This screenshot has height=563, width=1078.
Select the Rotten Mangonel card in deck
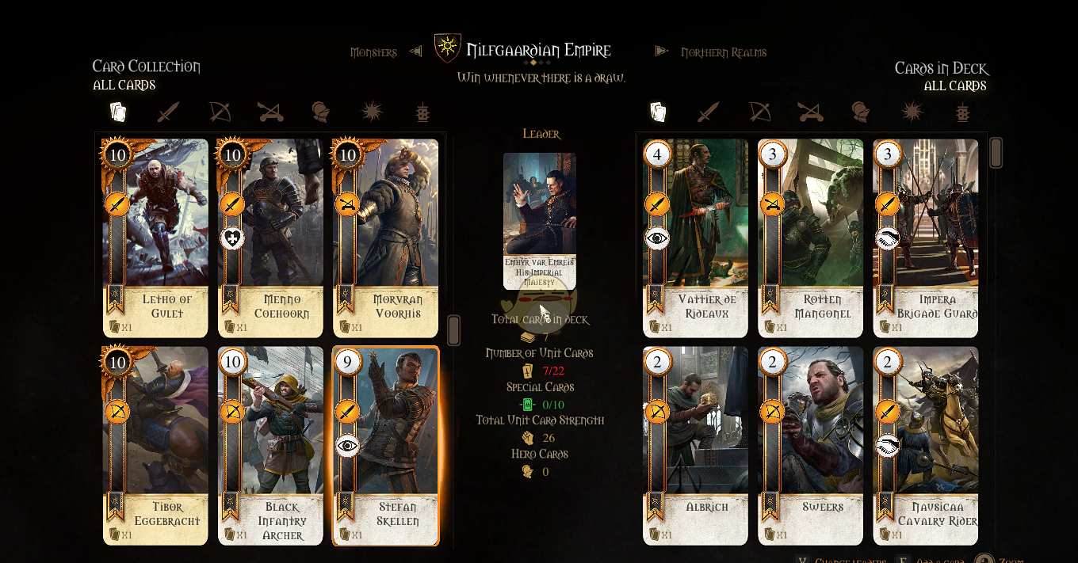pos(810,238)
